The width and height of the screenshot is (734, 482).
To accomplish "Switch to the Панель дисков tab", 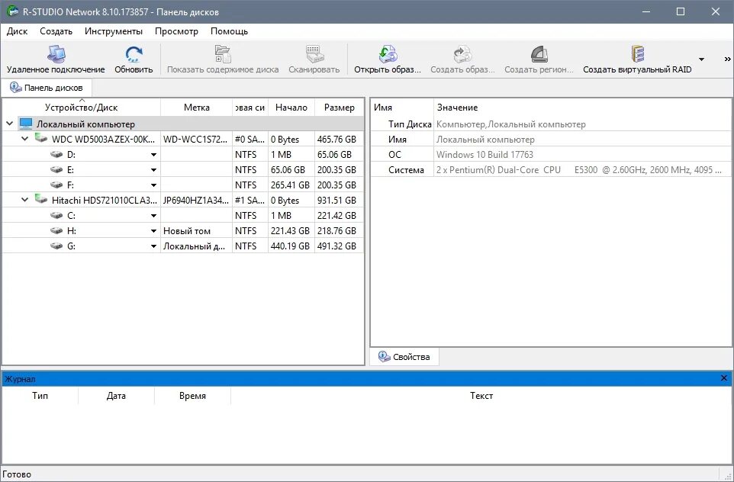I will 47,88.
